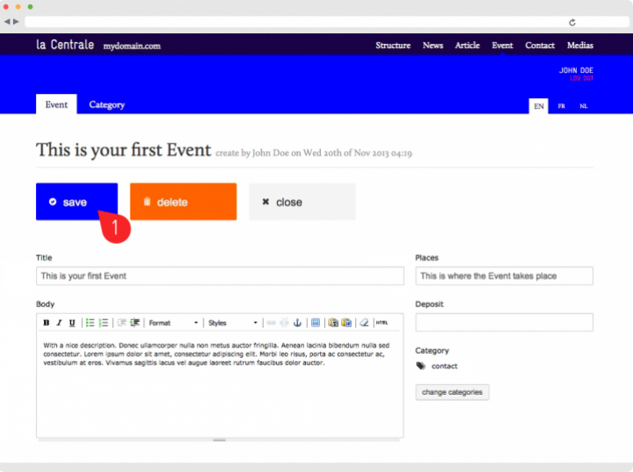Switch to the Category tab
Screen dimensions: 633x472
coord(107,104)
